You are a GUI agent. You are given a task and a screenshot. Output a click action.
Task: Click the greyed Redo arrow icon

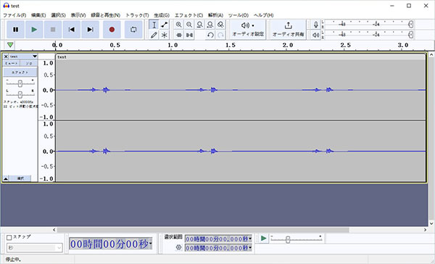(220, 35)
